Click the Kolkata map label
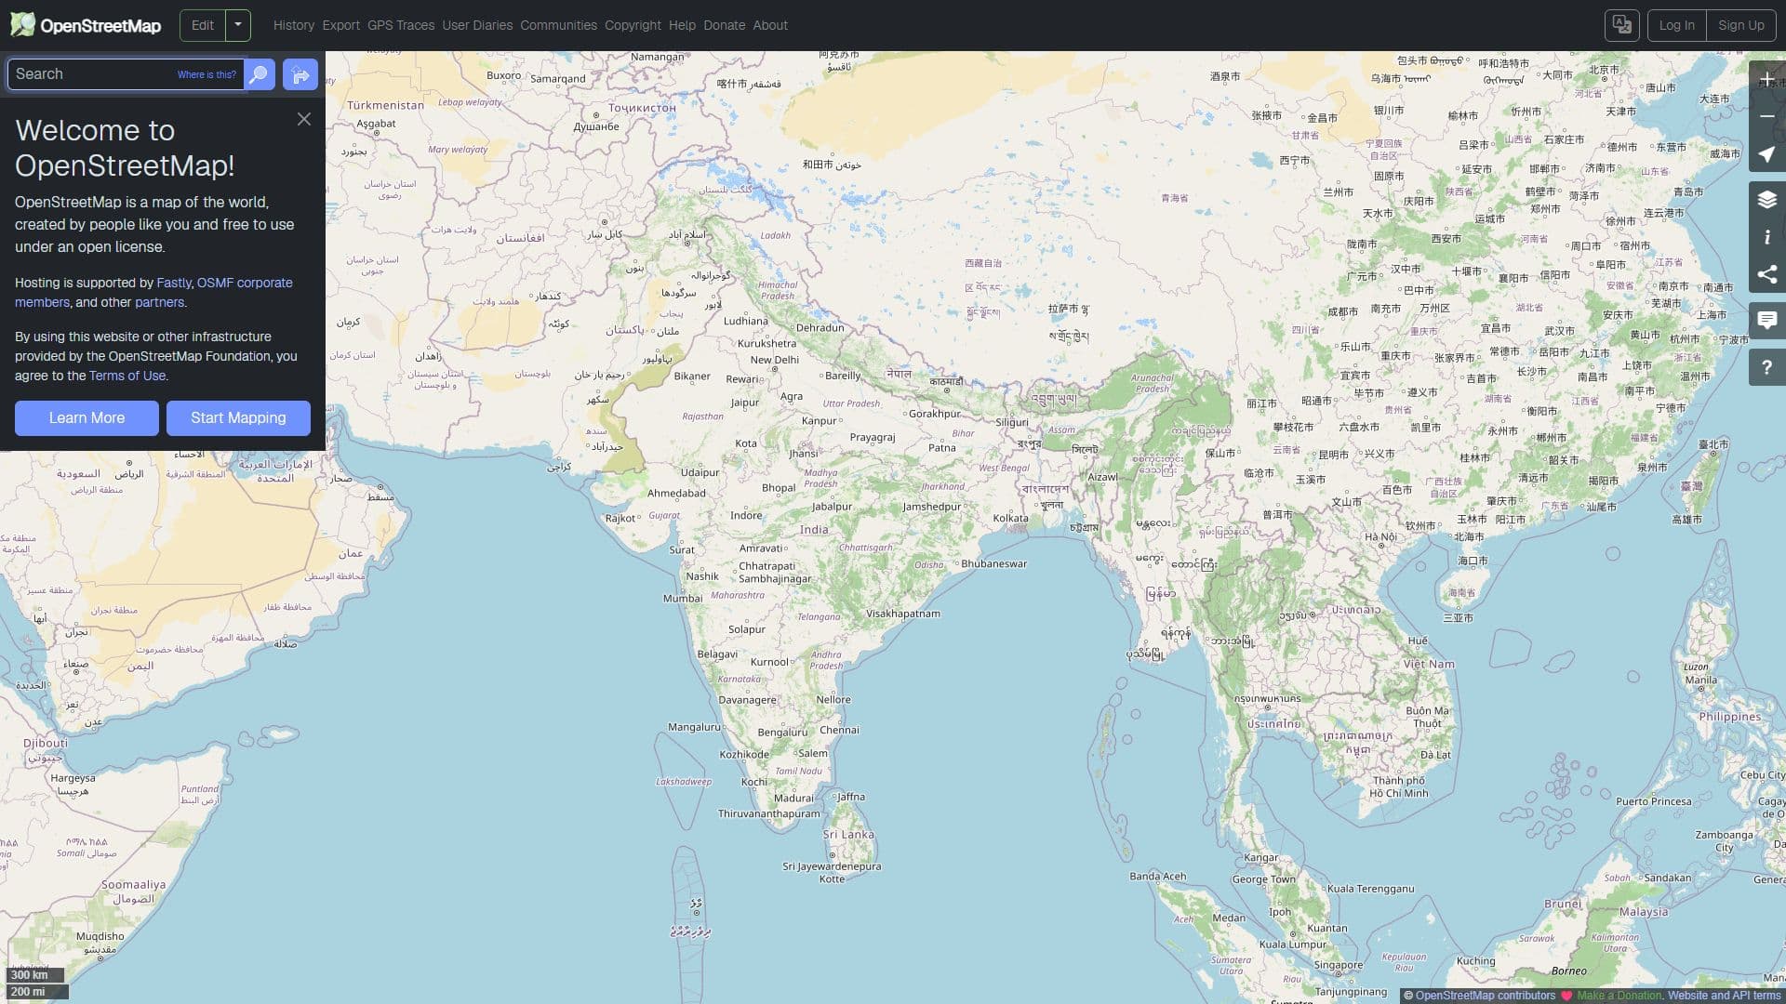This screenshot has height=1004, width=1786. click(x=1010, y=519)
